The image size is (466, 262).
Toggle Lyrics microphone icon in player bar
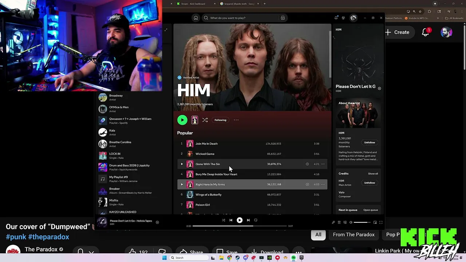tap(333, 222)
